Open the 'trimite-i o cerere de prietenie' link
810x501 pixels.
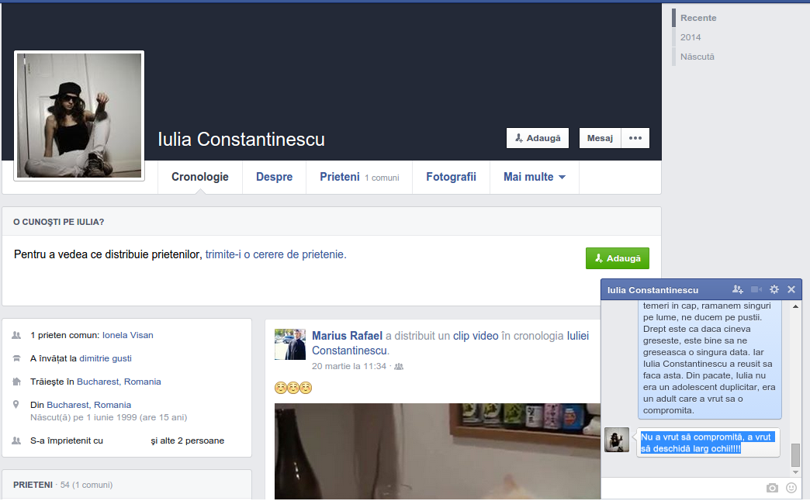[275, 254]
